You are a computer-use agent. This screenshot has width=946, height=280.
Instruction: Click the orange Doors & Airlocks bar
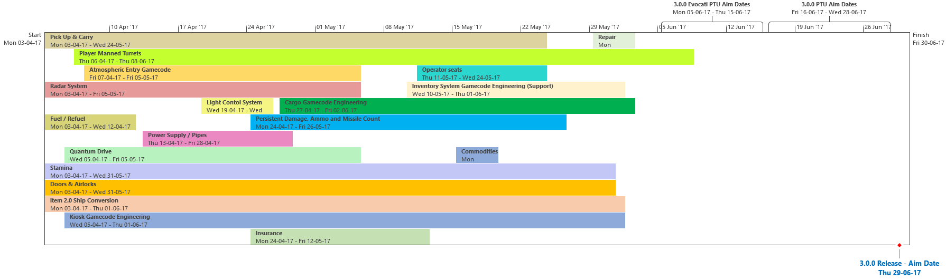click(330, 188)
